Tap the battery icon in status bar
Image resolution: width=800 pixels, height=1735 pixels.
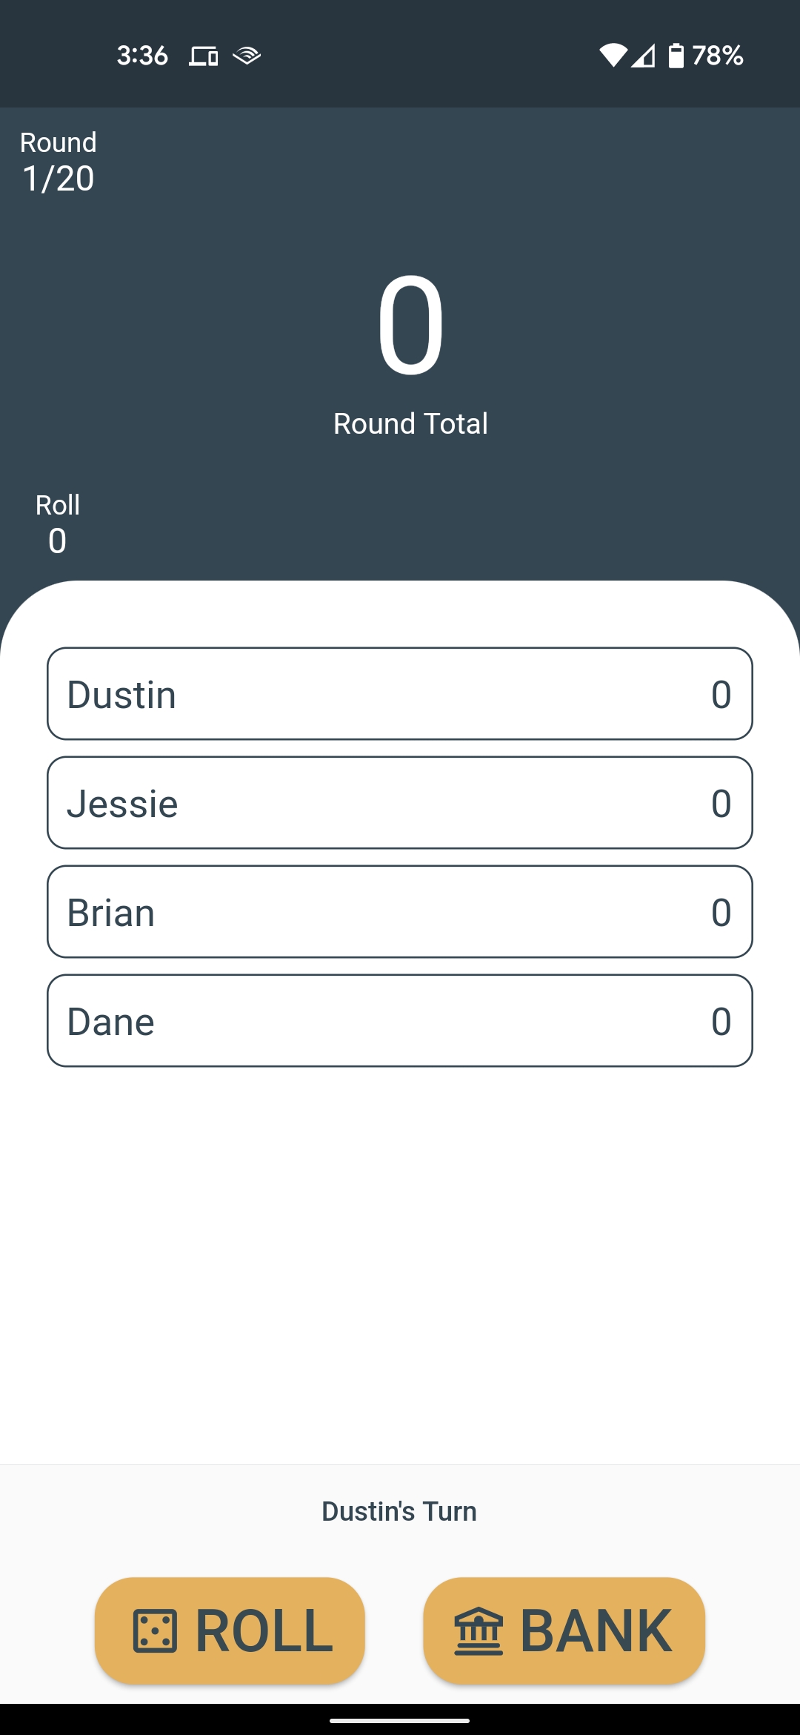(676, 56)
